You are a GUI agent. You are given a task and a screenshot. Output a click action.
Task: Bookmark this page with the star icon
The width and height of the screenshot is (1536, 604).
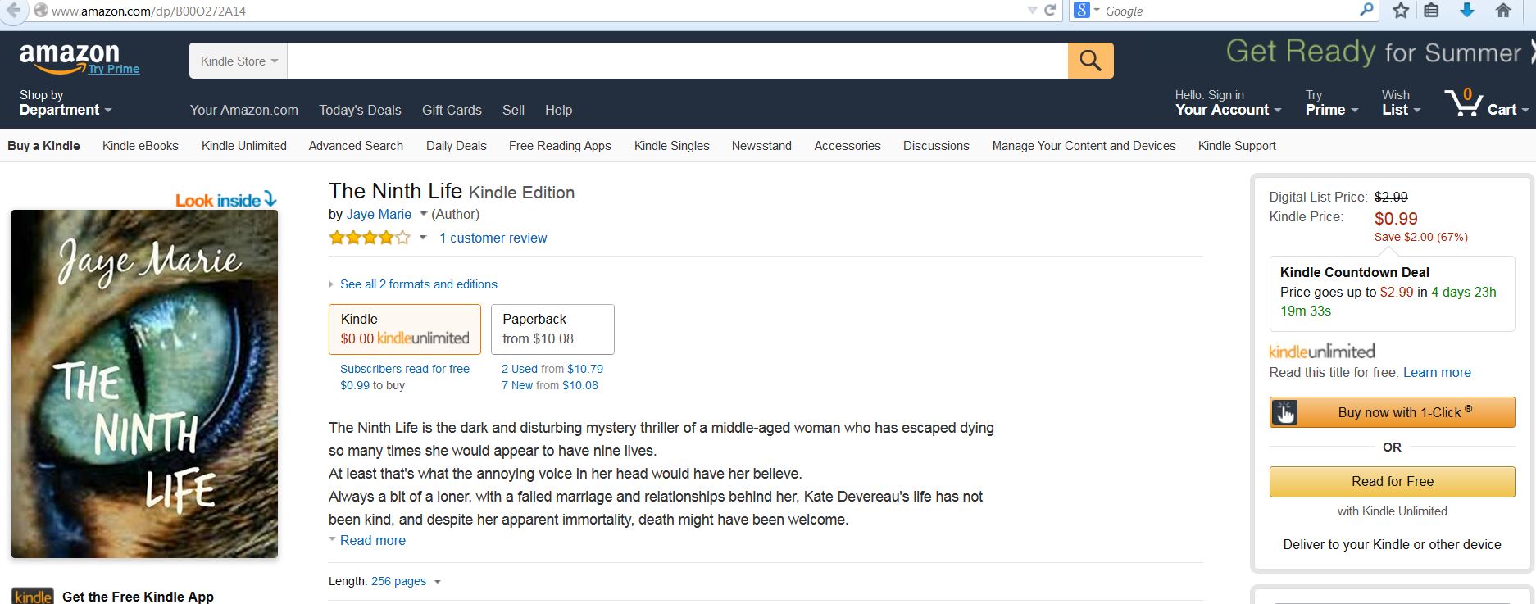(1401, 11)
